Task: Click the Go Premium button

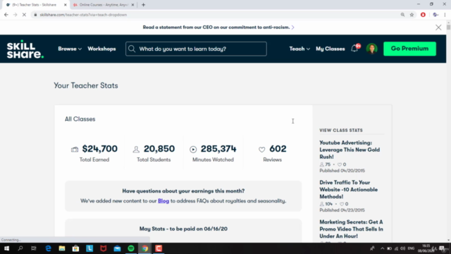Action: [409, 49]
